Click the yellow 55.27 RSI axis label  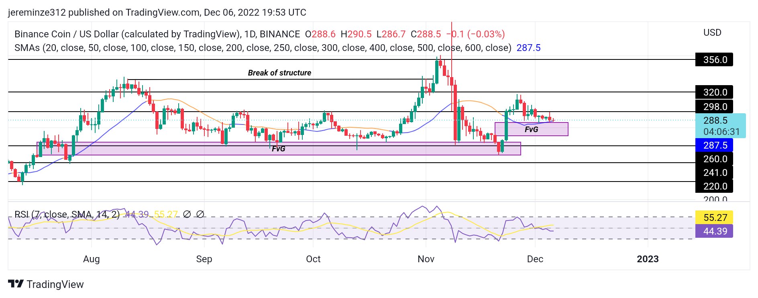pos(715,218)
